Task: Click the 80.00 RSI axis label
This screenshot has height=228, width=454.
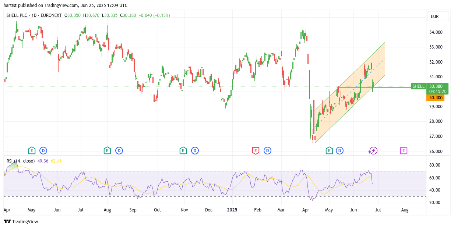Action: click(435, 165)
